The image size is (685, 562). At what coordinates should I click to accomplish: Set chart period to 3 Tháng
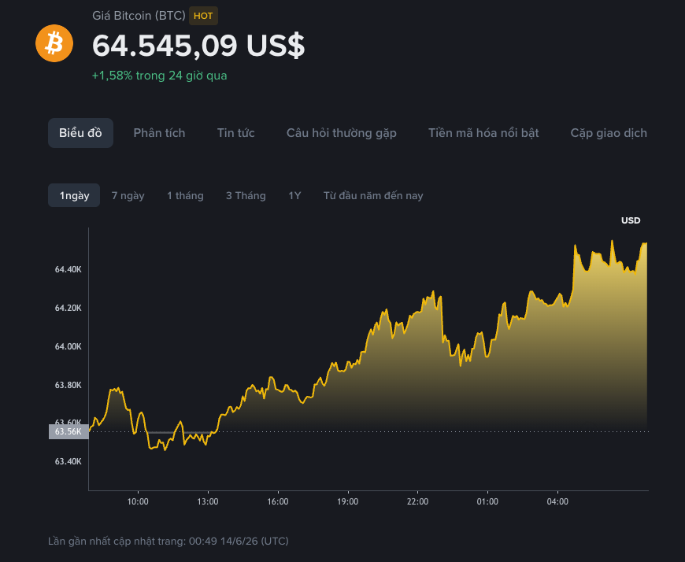pos(246,196)
